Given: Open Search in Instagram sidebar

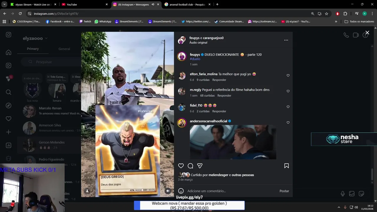Looking at the screenshot, I should coord(9,92).
